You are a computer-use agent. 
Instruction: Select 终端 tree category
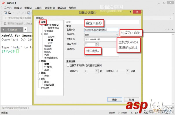coord(43,61)
